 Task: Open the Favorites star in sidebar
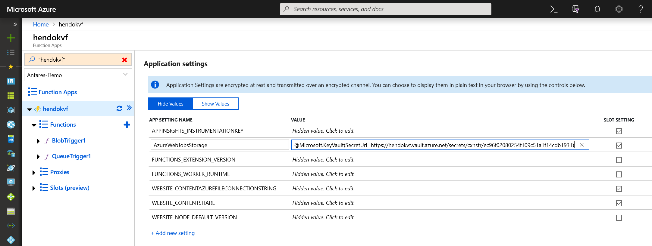[11, 67]
